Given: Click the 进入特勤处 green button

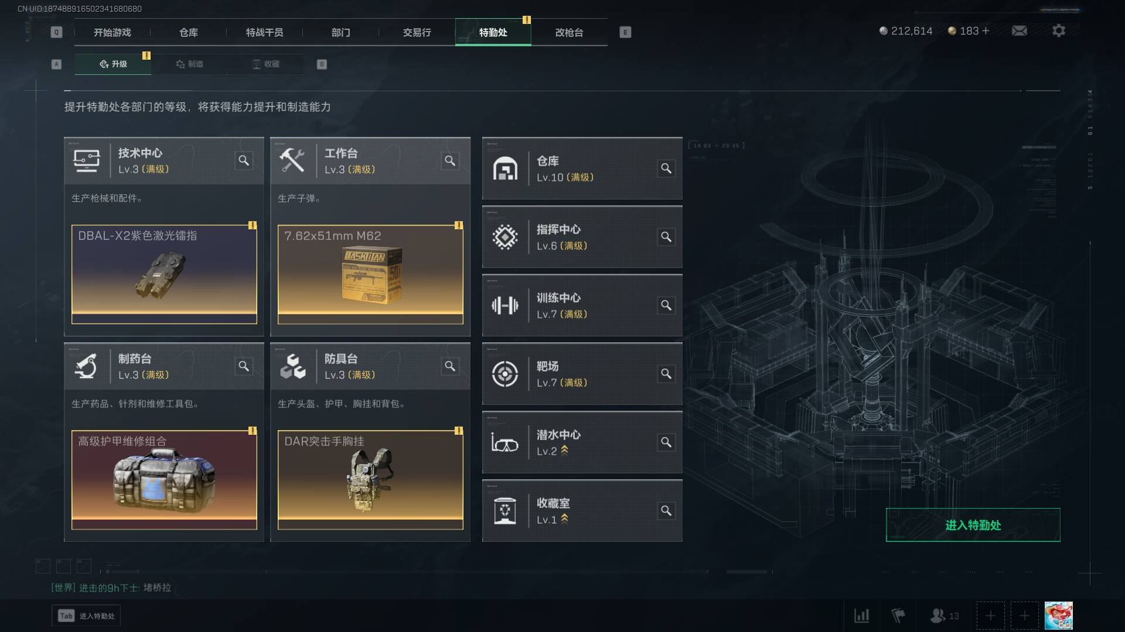Looking at the screenshot, I should click(x=973, y=525).
